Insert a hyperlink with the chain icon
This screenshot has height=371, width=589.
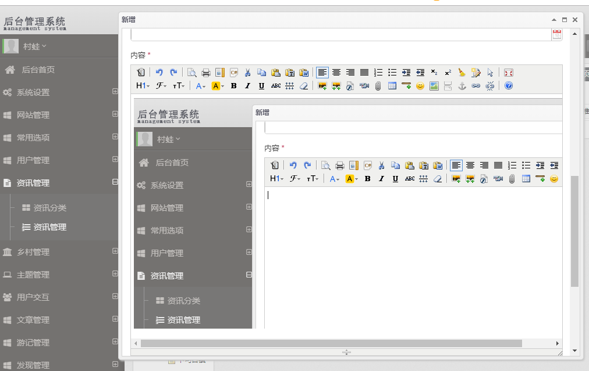(476, 86)
